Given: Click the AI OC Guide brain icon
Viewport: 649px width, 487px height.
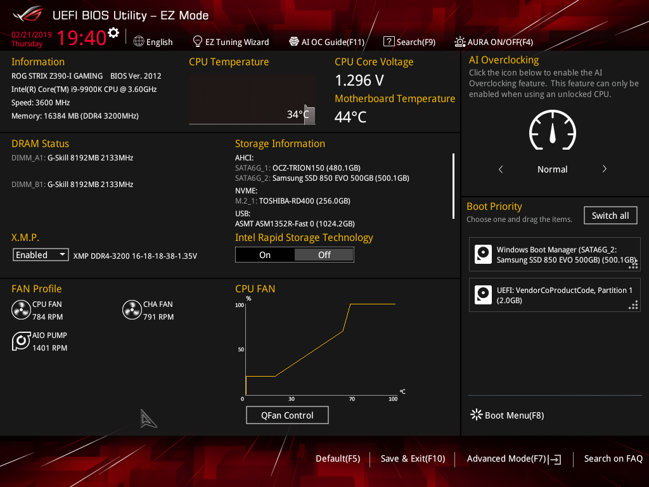Looking at the screenshot, I should 294,41.
